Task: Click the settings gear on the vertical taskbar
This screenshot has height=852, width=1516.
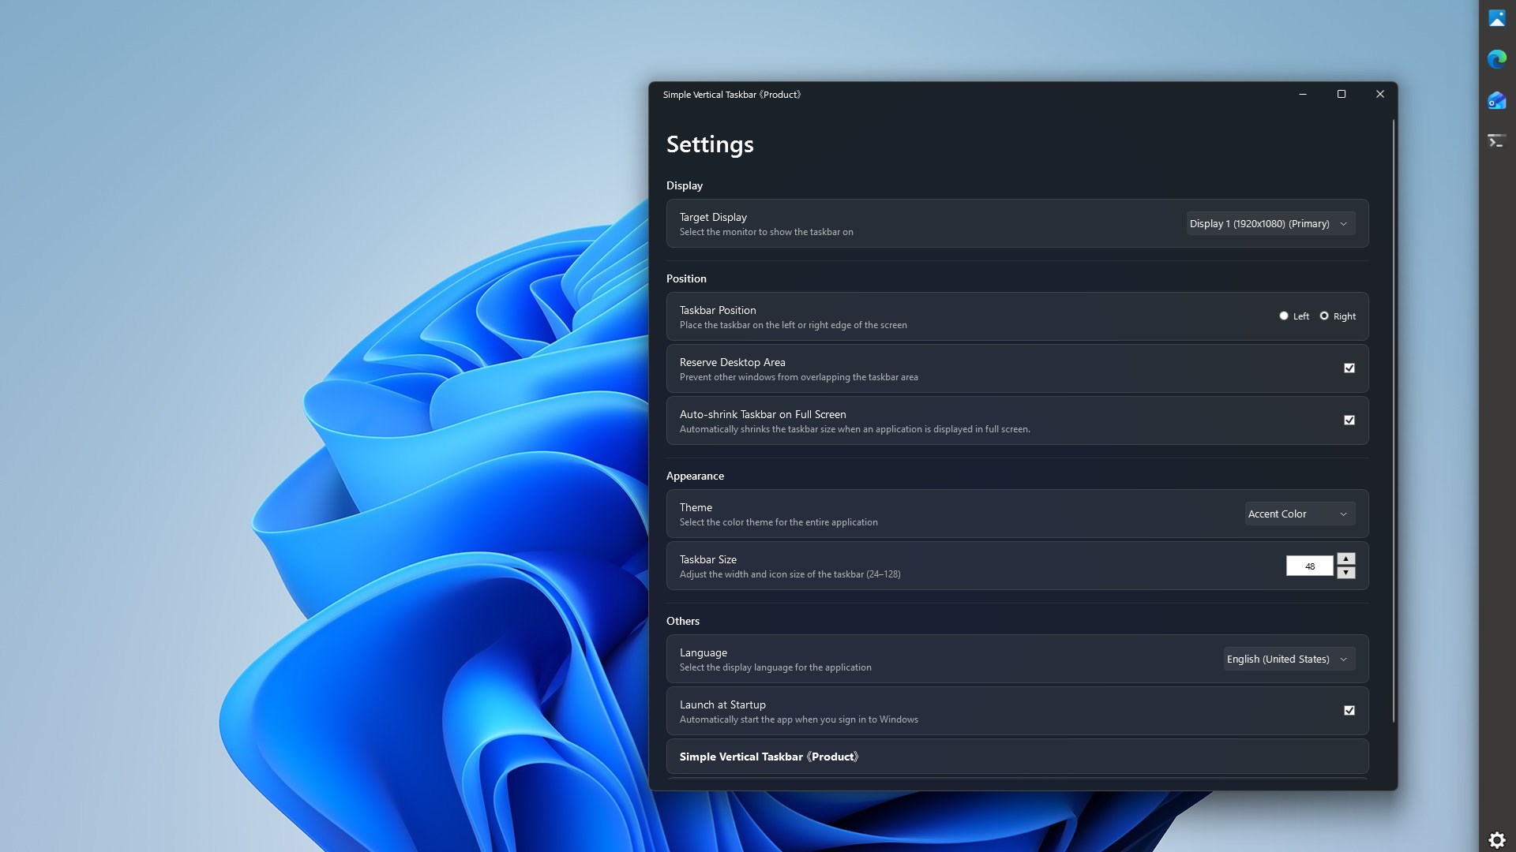Action: 1497,839
